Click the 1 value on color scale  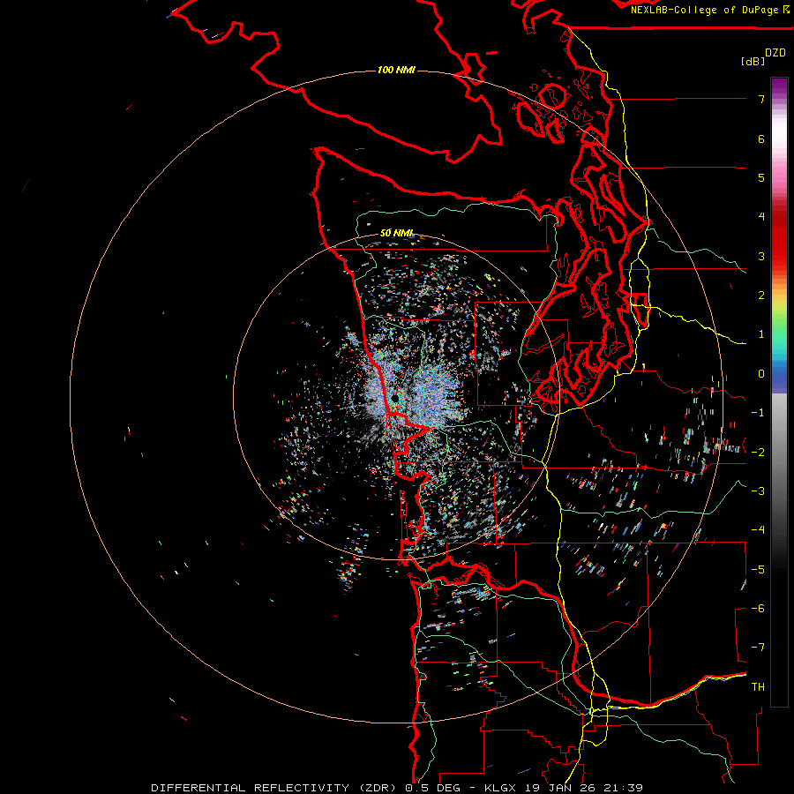tap(761, 334)
